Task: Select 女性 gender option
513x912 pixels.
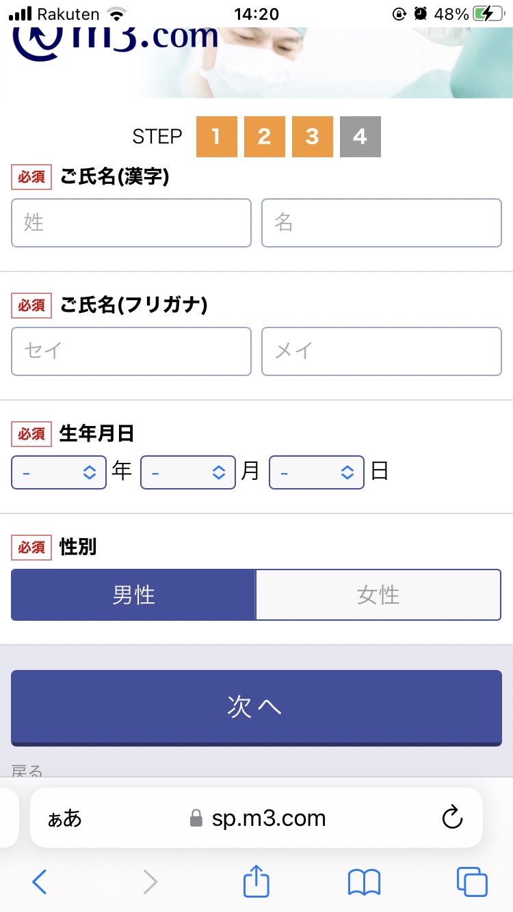Action: coord(378,595)
